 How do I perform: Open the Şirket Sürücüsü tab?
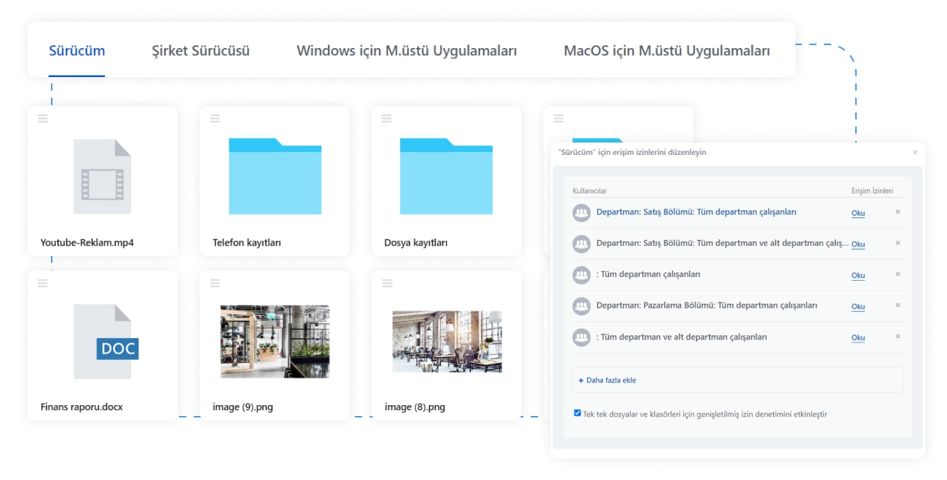pyautogui.click(x=200, y=51)
